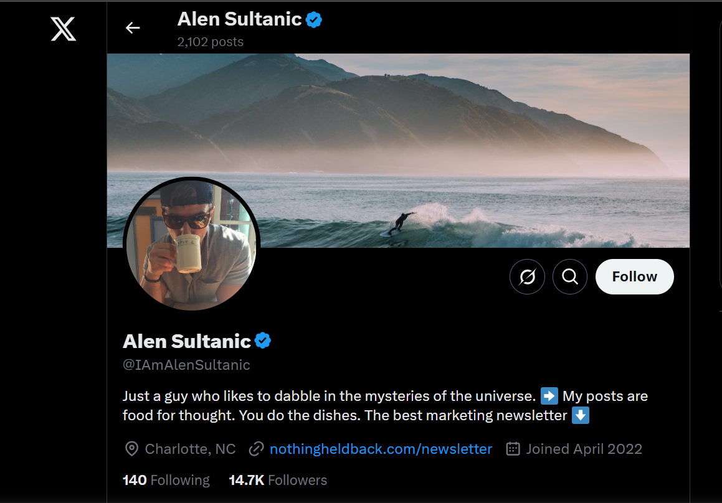The image size is (722, 503).
Task: Go back using the arrow icon
Action: pyautogui.click(x=133, y=27)
